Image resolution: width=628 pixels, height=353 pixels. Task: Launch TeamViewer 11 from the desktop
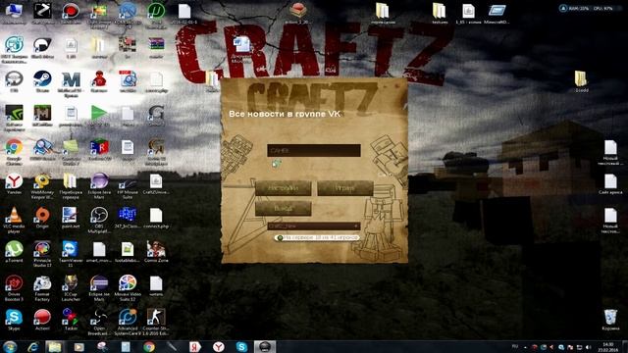[x=71, y=254]
